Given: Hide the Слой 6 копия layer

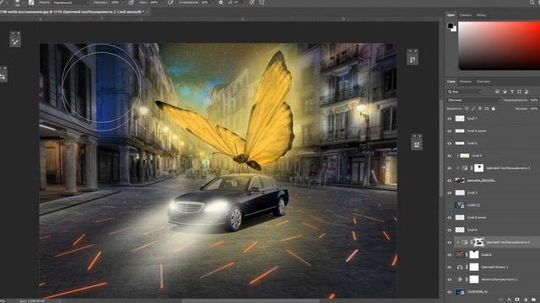Looking at the screenshot, I should pyautogui.click(x=449, y=131).
